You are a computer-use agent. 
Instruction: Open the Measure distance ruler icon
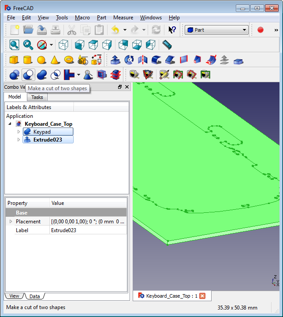[167, 45]
